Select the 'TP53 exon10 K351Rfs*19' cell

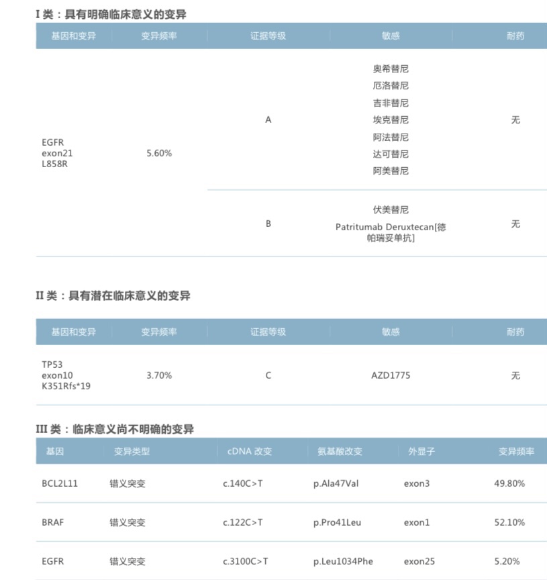pos(66,375)
